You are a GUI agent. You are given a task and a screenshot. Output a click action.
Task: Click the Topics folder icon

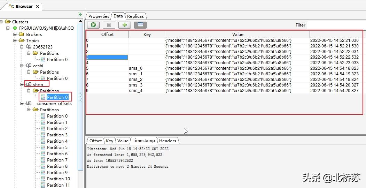[22, 41]
